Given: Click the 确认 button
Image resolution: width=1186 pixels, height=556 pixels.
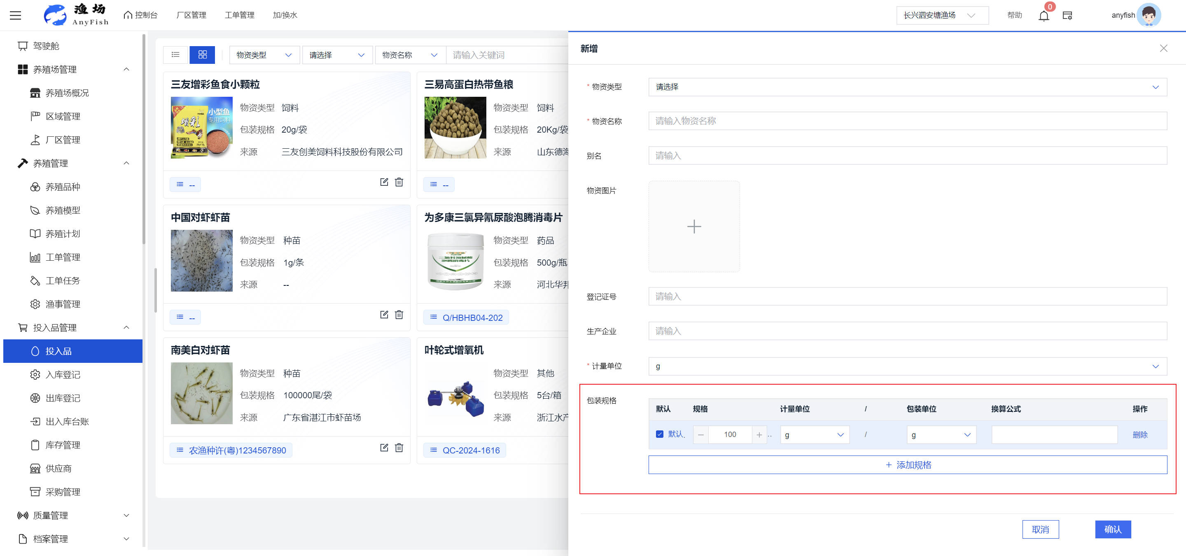Looking at the screenshot, I should 1112,529.
